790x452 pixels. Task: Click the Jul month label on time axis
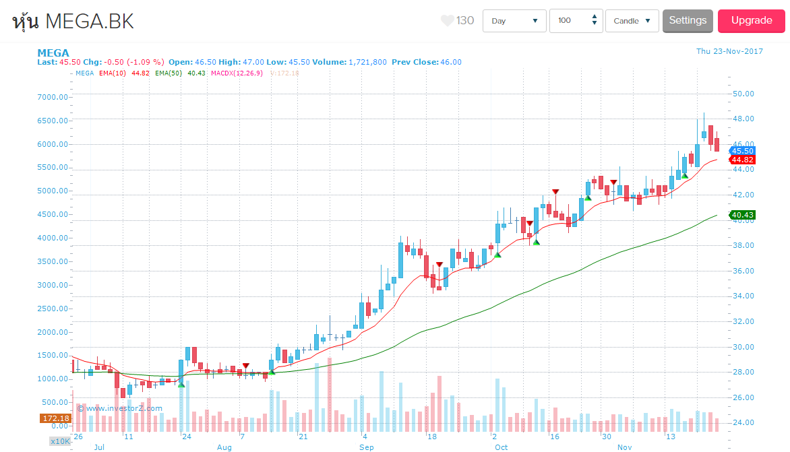click(99, 447)
